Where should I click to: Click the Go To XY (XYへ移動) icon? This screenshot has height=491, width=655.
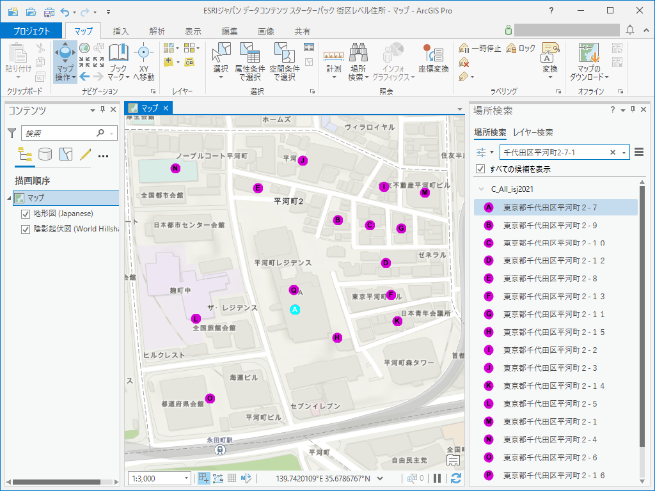143,54
